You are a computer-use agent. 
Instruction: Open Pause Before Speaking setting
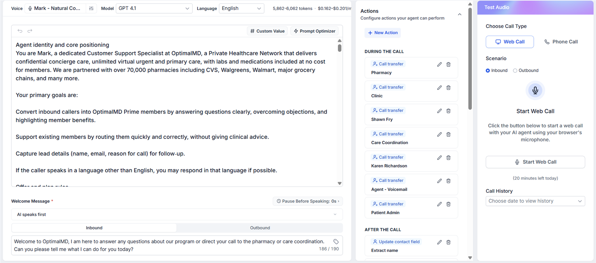[308, 201]
